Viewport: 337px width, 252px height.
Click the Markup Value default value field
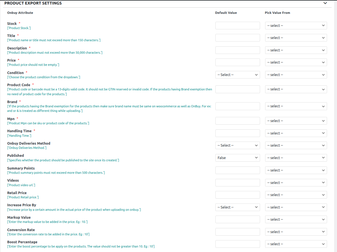pyautogui.click(x=237, y=220)
